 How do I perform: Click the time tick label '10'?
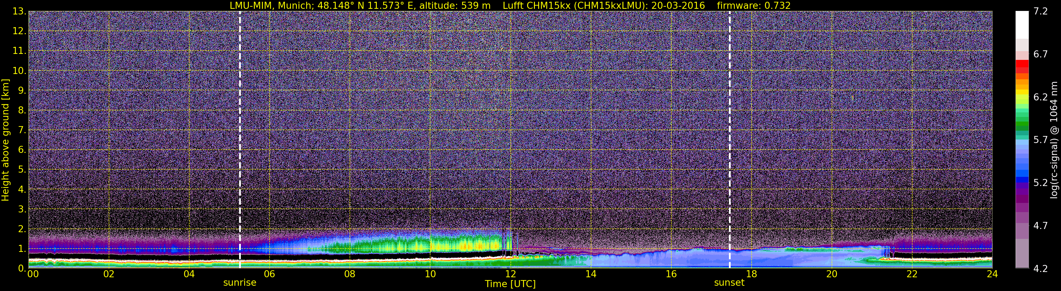[x=430, y=274]
